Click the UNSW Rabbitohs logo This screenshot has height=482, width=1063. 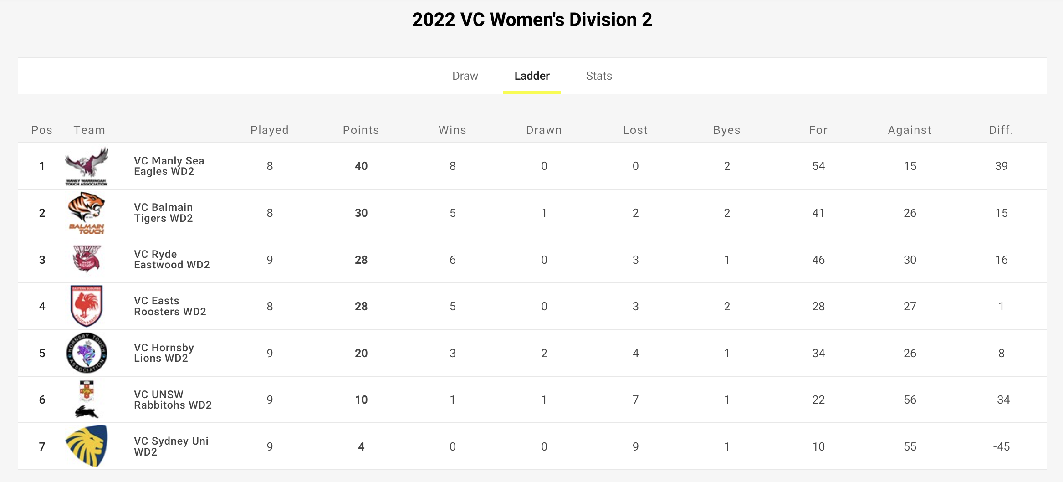[87, 400]
